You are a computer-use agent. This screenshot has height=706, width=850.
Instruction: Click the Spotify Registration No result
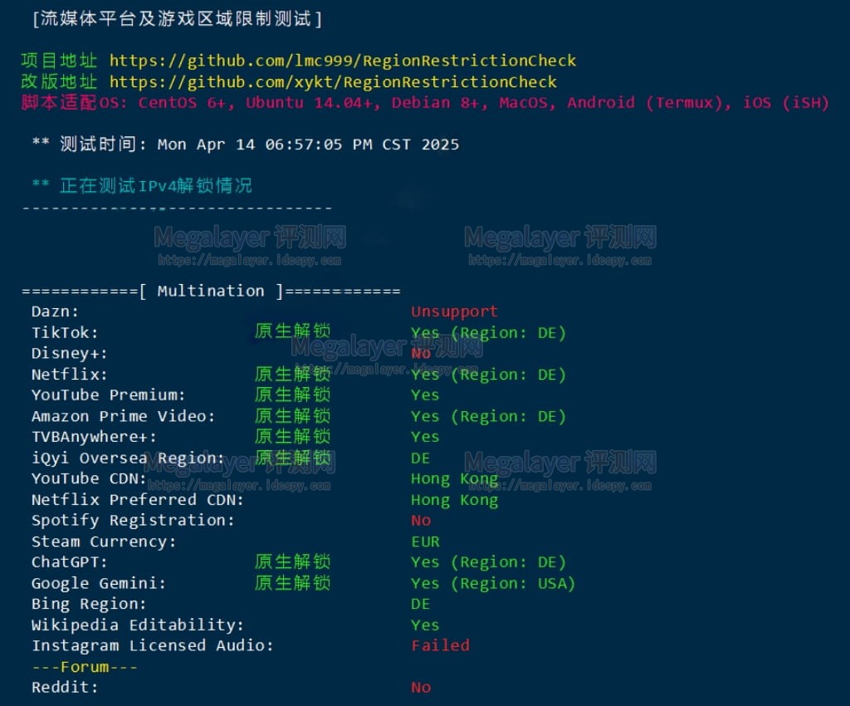click(x=421, y=521)
